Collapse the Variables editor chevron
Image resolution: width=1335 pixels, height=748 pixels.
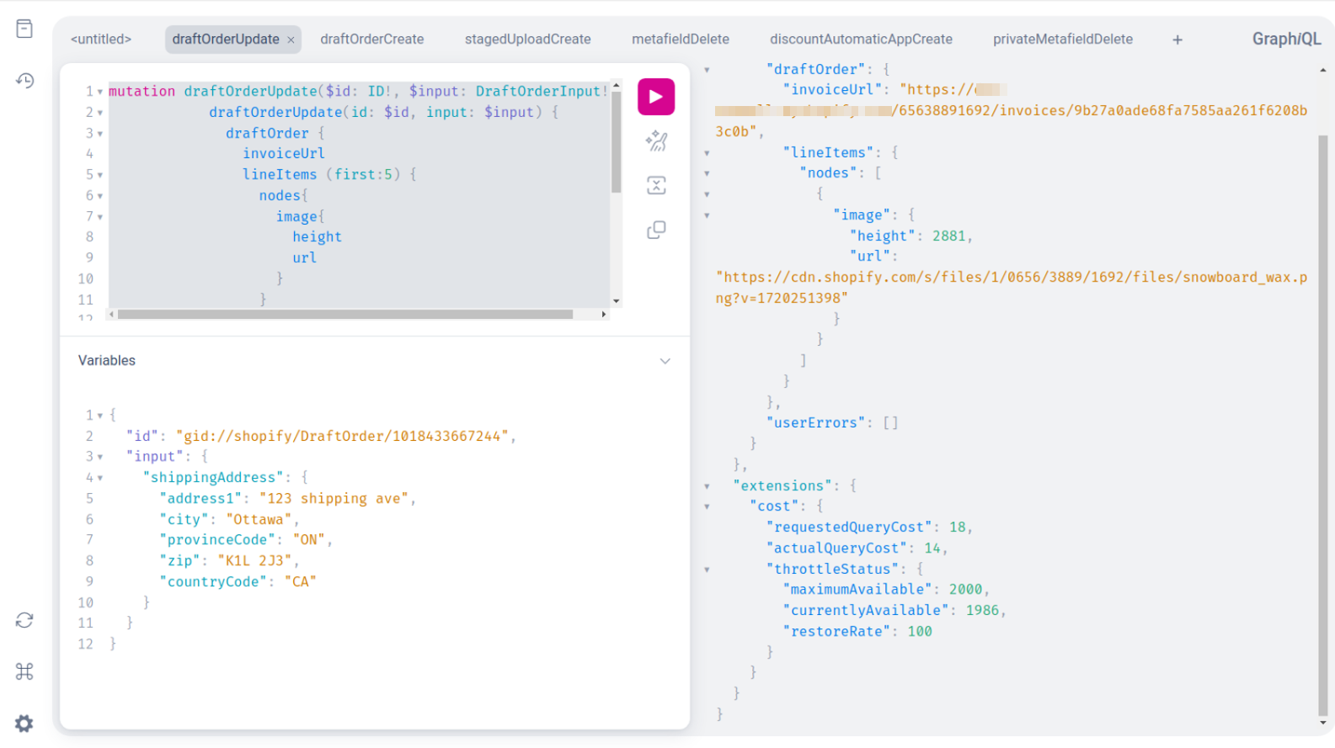pos(665,361)
